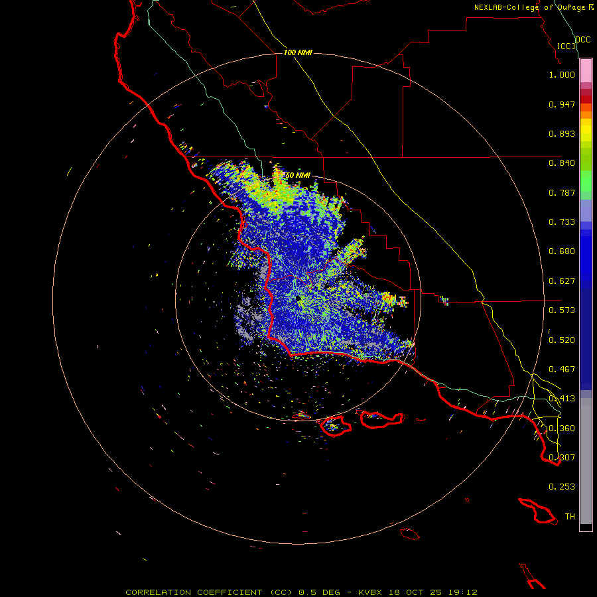The width and height of the screenshot is (597, 597).
Task: Click the 0.573 scale value
Action: tap(562, 310)
